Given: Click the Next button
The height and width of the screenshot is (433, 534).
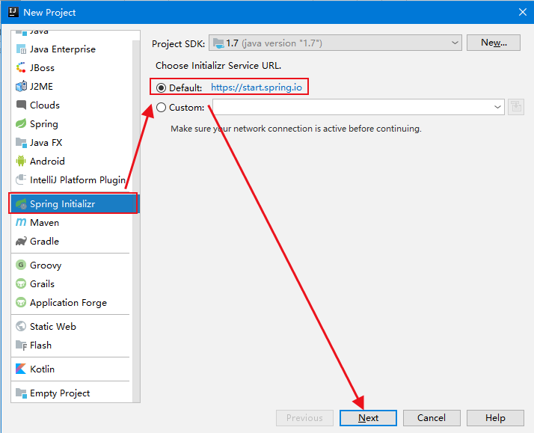Looking at the screenshot, I should coord(368,418).
